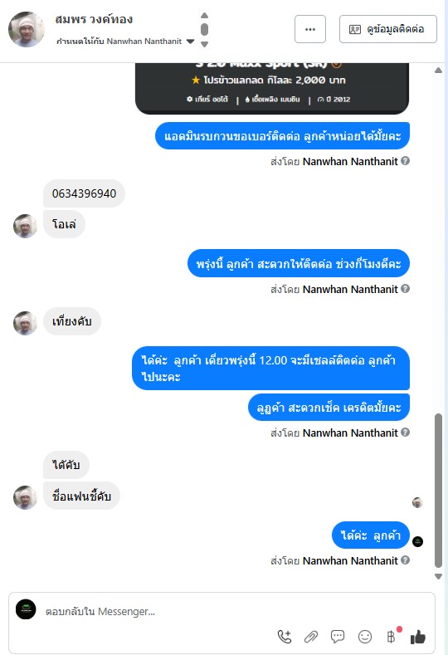Click help icon beside first Nanwhan Nanthanit label

pyautogui.click(x=405, y=161)
